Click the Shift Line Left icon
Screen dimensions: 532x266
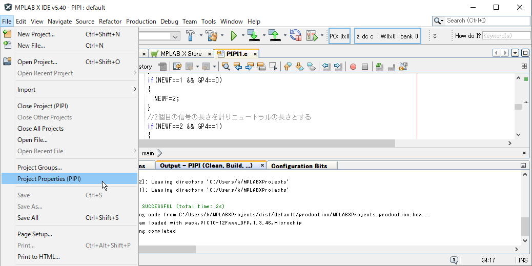[326, 67]
